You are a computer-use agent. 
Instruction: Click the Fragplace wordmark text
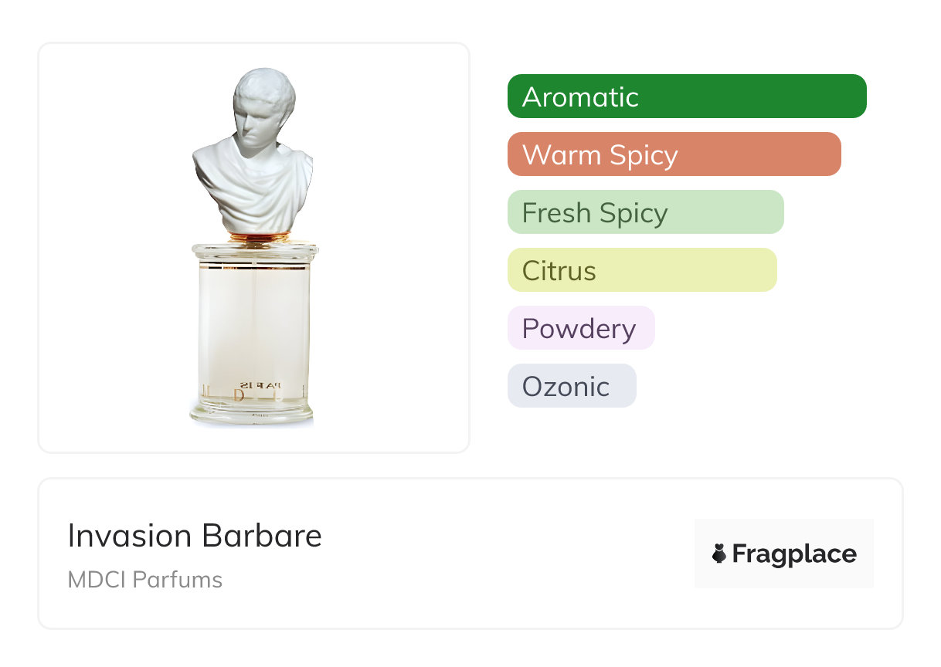pos(794,554)
